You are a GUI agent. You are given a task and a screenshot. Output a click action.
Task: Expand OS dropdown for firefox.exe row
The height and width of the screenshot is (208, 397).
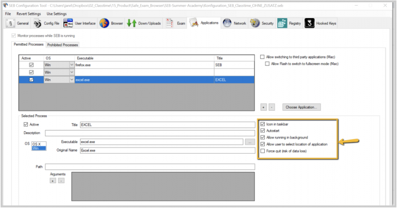[71, 65]
